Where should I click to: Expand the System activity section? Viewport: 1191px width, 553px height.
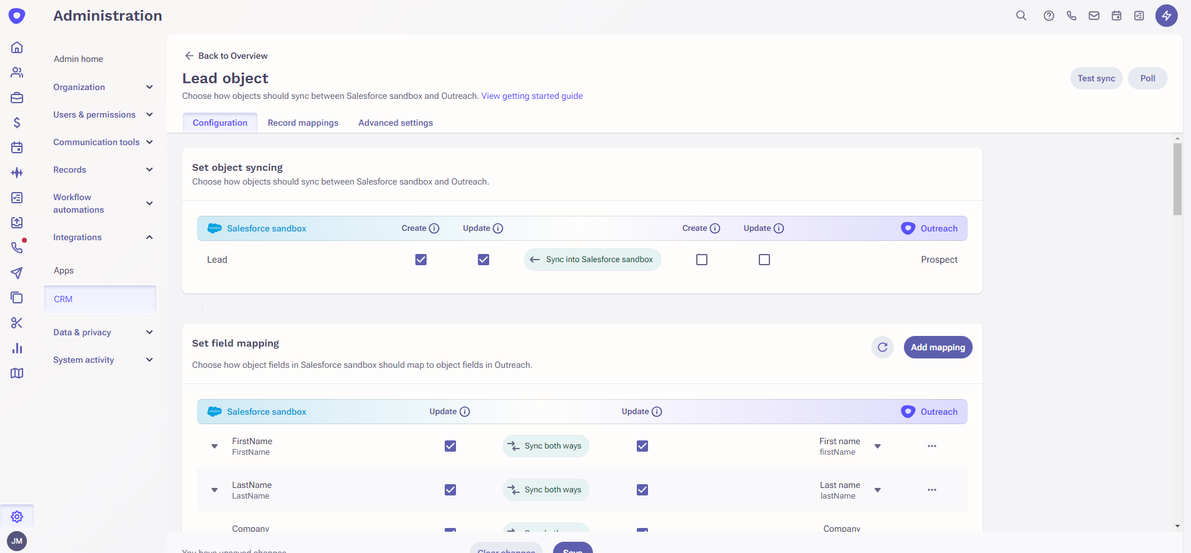(103, 360)
